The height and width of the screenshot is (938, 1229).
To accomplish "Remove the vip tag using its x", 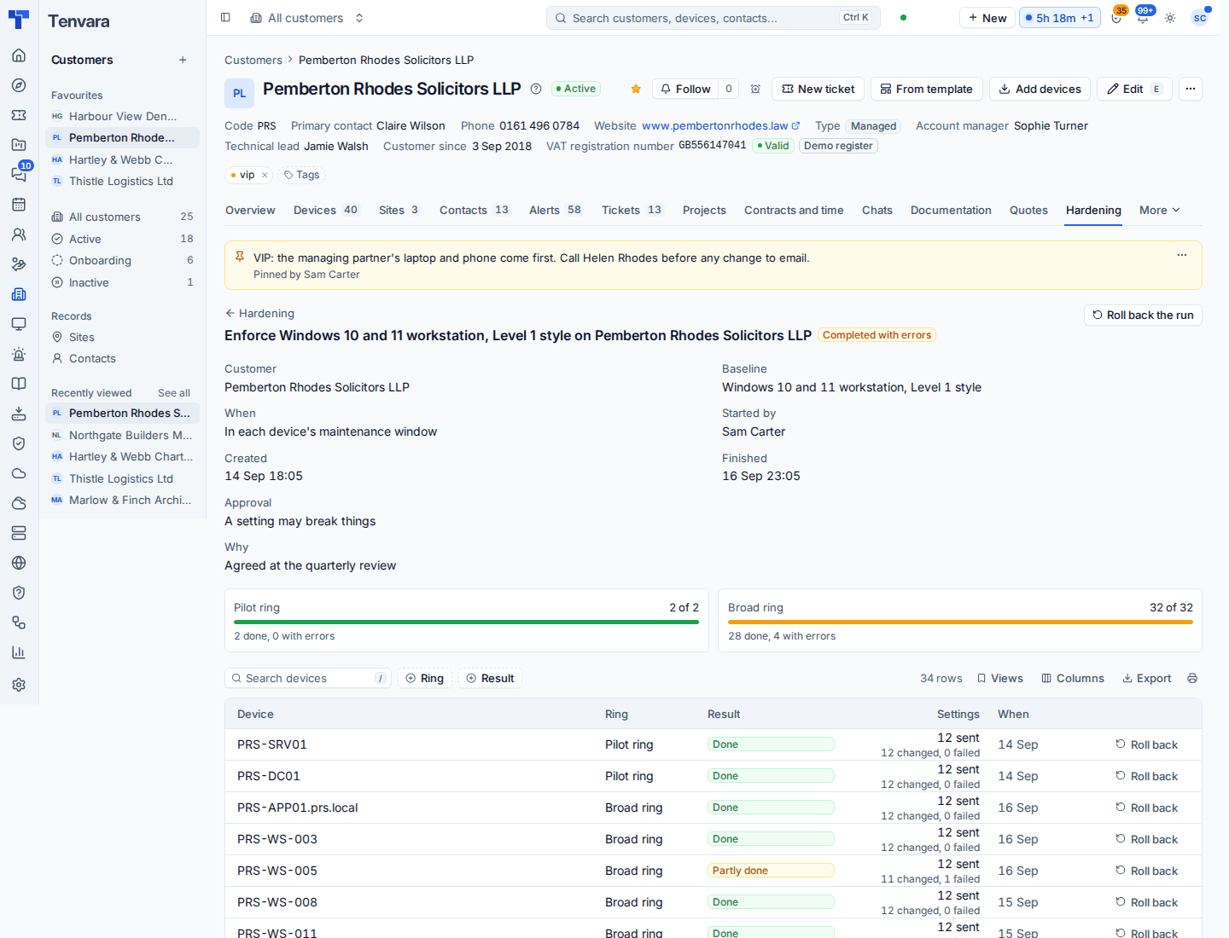I will coord(265,175).
